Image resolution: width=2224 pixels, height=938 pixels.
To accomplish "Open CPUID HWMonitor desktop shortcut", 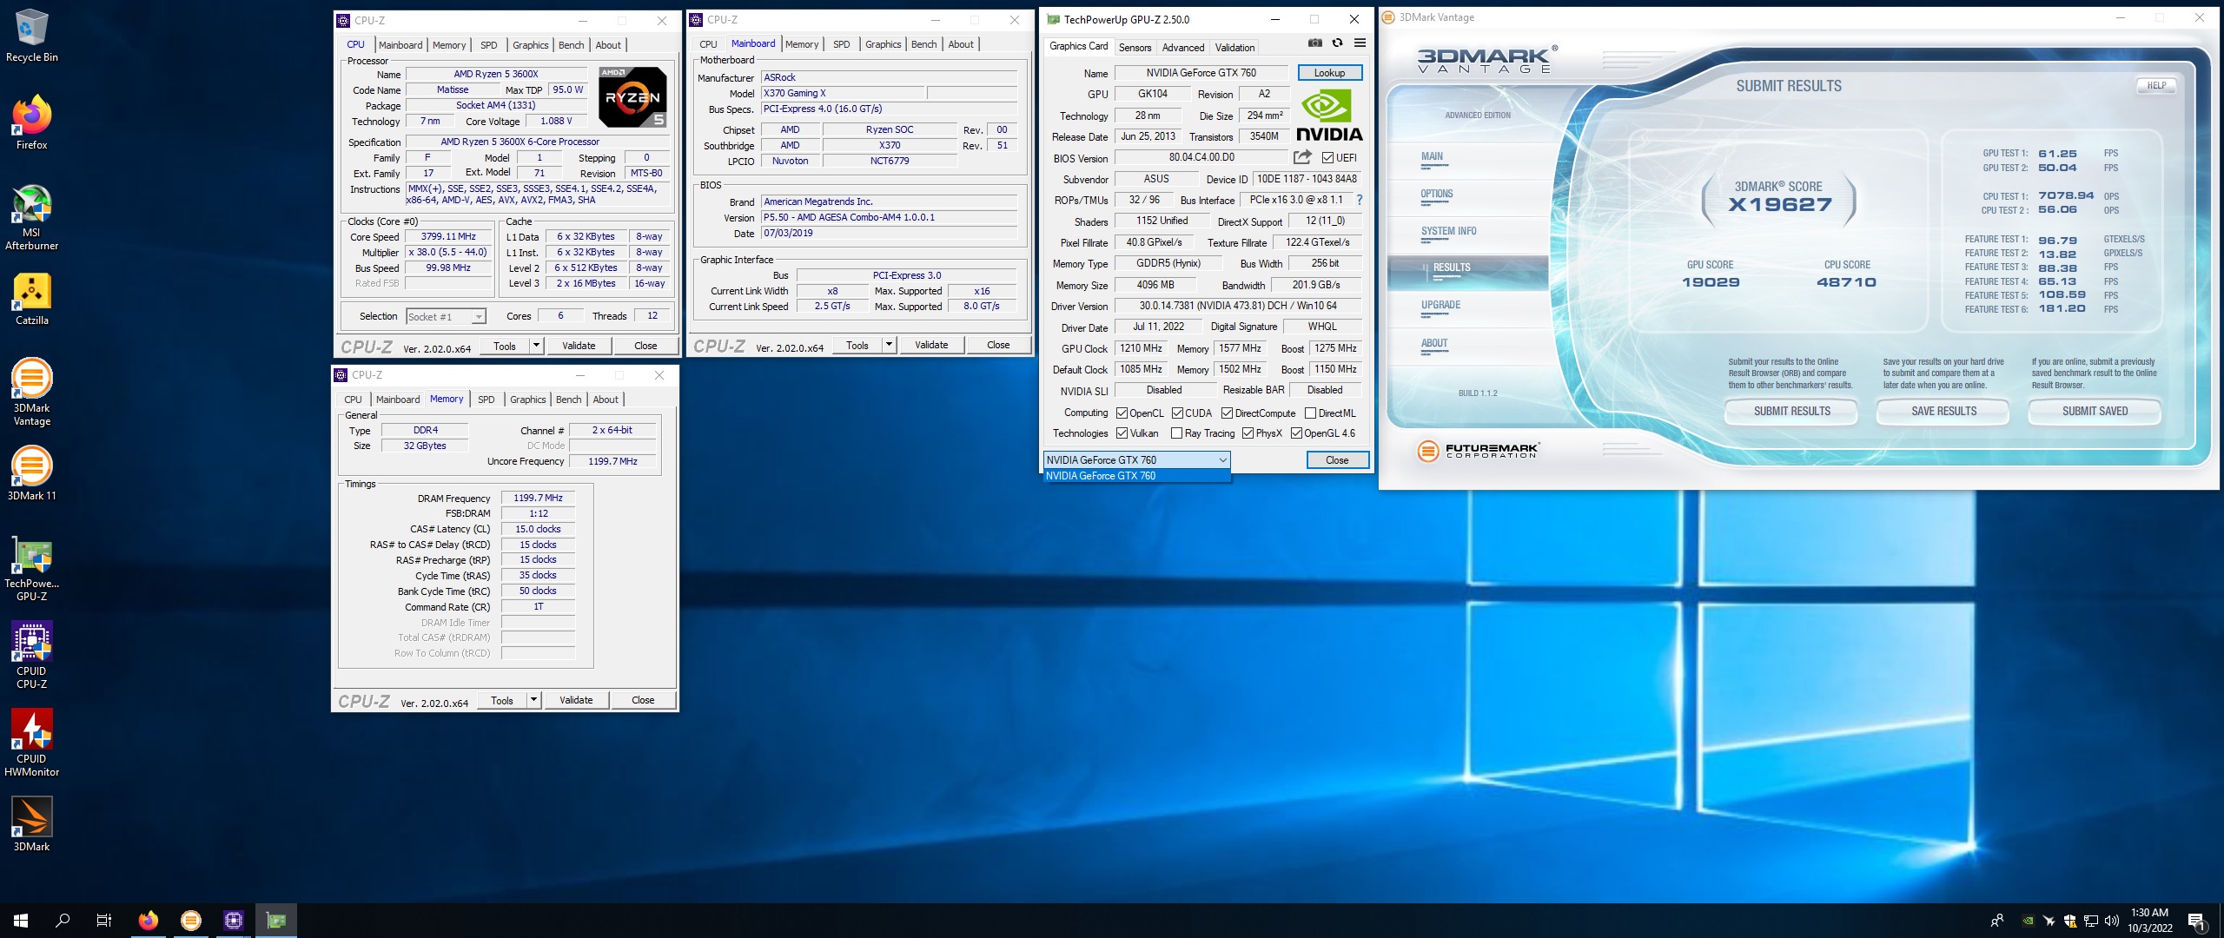I will pyautogui.click(x=31, y=743).
